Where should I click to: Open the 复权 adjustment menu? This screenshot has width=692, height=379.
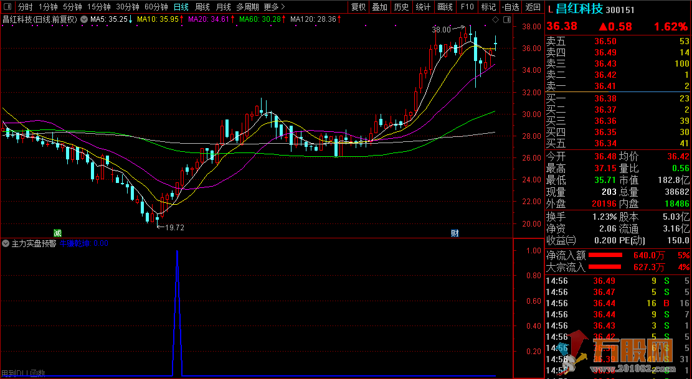pyautogui.click(x=358, y=7)
